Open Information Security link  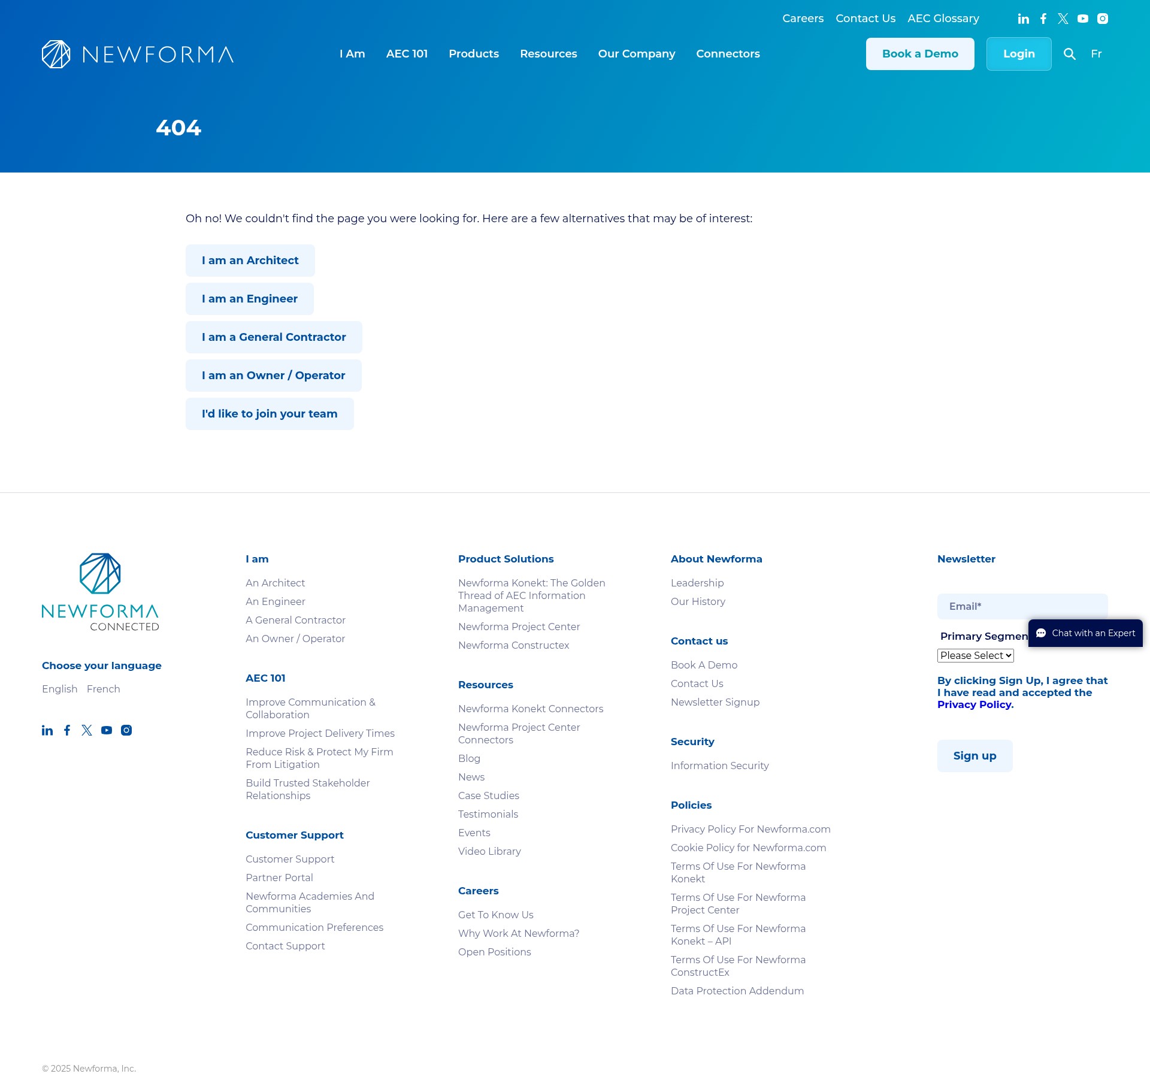point(719,766)
